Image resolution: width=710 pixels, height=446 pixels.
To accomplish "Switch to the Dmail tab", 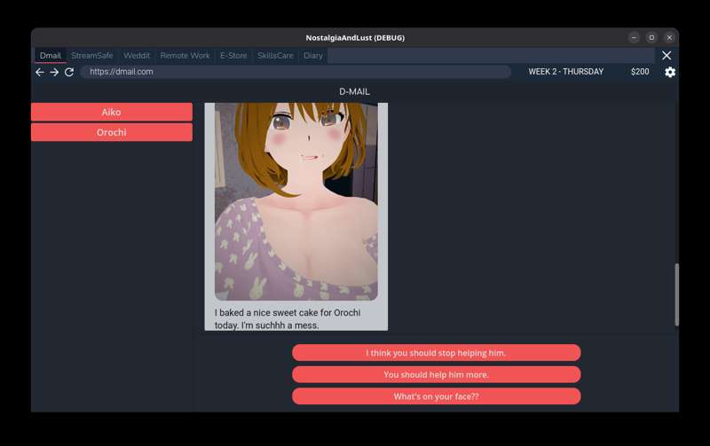I will pos(51,55).
